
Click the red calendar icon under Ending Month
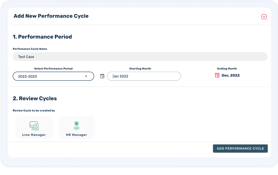[x=217, y=75]
